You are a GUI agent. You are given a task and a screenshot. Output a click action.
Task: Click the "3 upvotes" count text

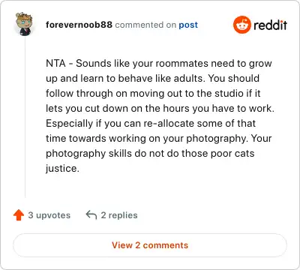pos(49,215)
